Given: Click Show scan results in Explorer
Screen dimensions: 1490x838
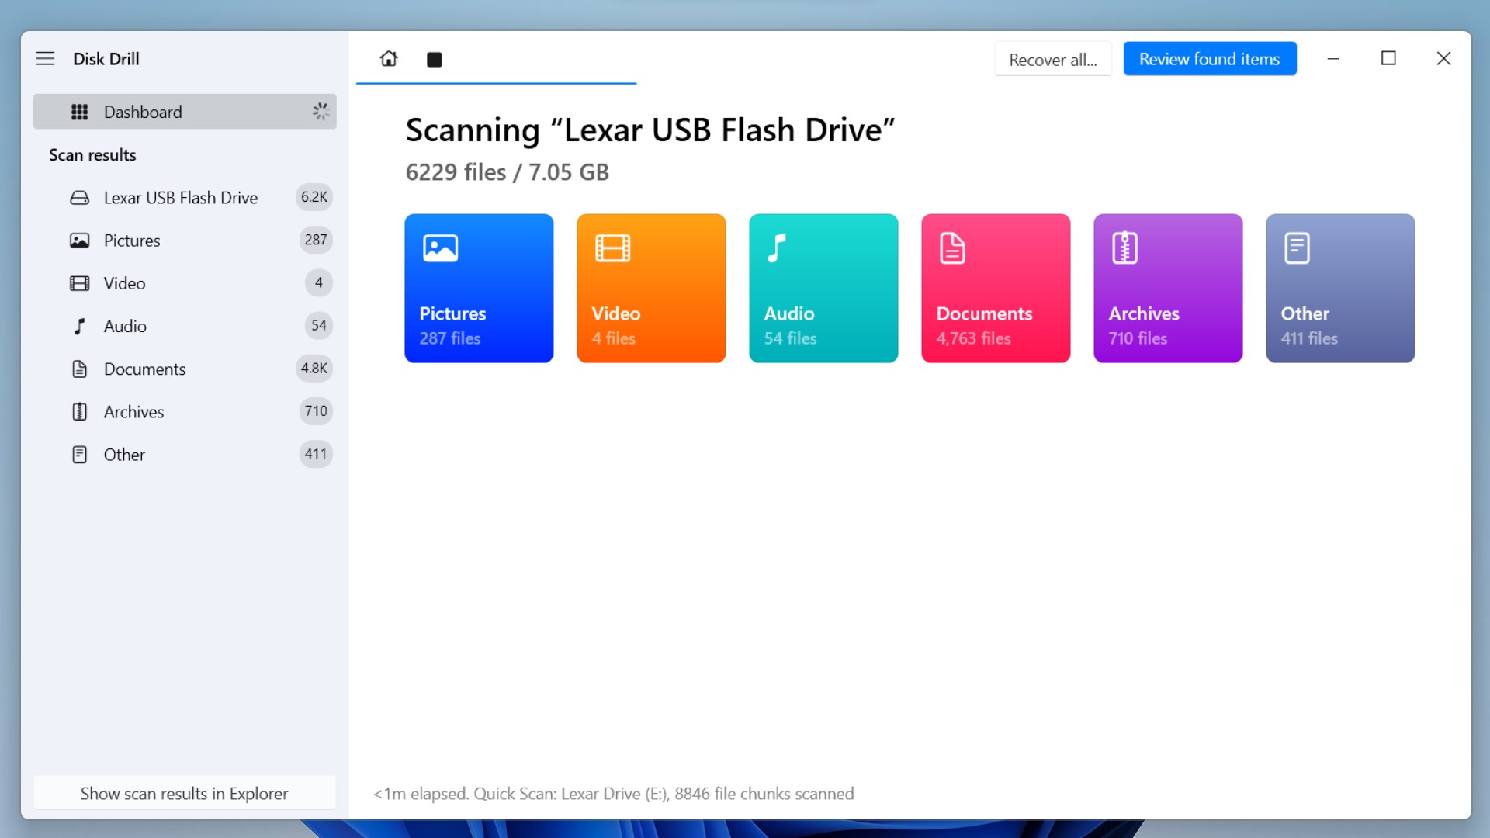Looking at the screenshot, I should click(x=185, y=793).
